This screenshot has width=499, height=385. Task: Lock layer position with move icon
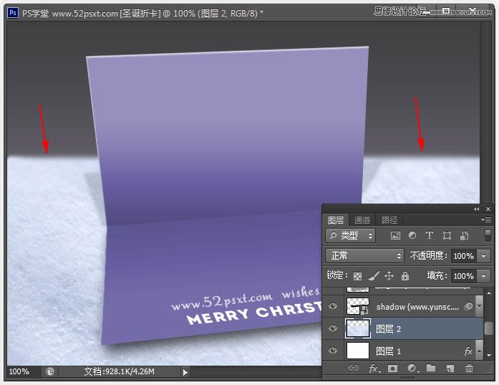389,276
